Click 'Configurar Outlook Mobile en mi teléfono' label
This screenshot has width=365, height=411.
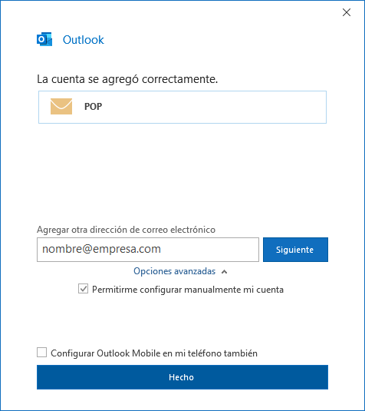(x=154, y=353)
